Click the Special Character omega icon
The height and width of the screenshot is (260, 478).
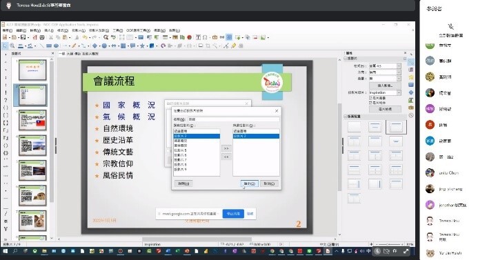tap(205, 37)
